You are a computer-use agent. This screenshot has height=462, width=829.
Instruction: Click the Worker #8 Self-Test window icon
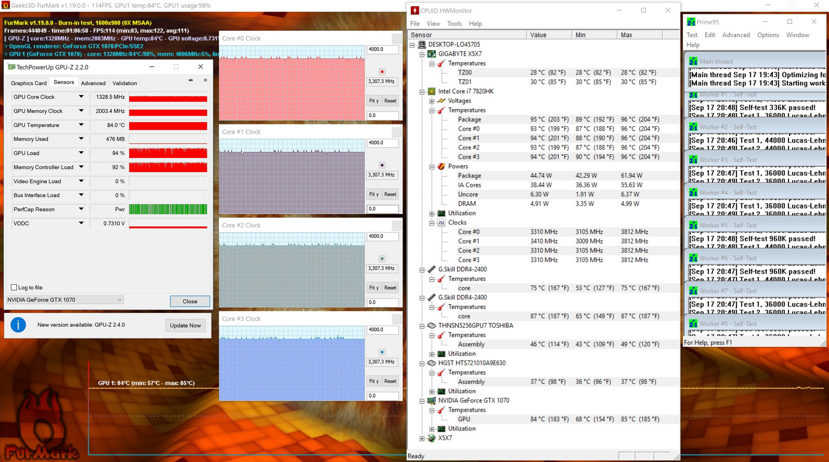(x=693, y=324)
